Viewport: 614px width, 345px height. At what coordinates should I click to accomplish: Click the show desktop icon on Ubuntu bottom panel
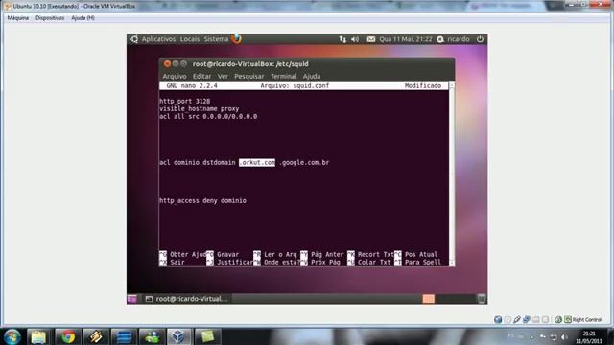132,299
